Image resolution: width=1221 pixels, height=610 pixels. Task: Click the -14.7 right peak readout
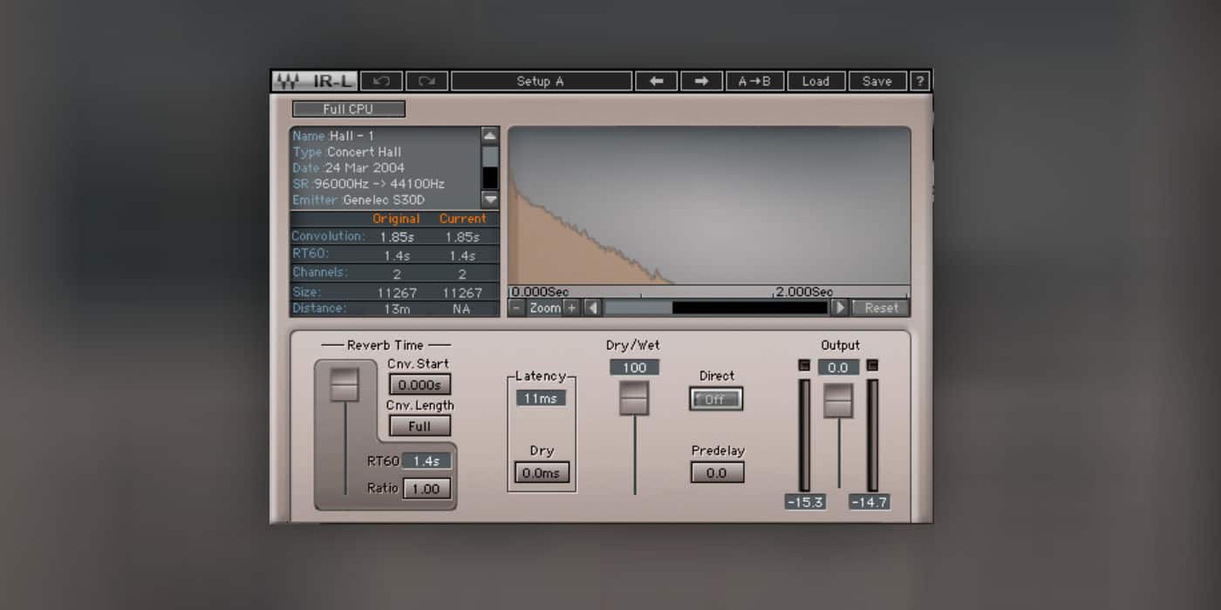point(869,503)
